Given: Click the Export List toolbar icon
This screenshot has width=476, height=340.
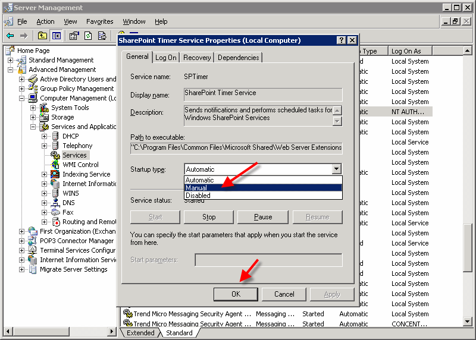Looking at the screenshot, I should click(x=102, y=36).
